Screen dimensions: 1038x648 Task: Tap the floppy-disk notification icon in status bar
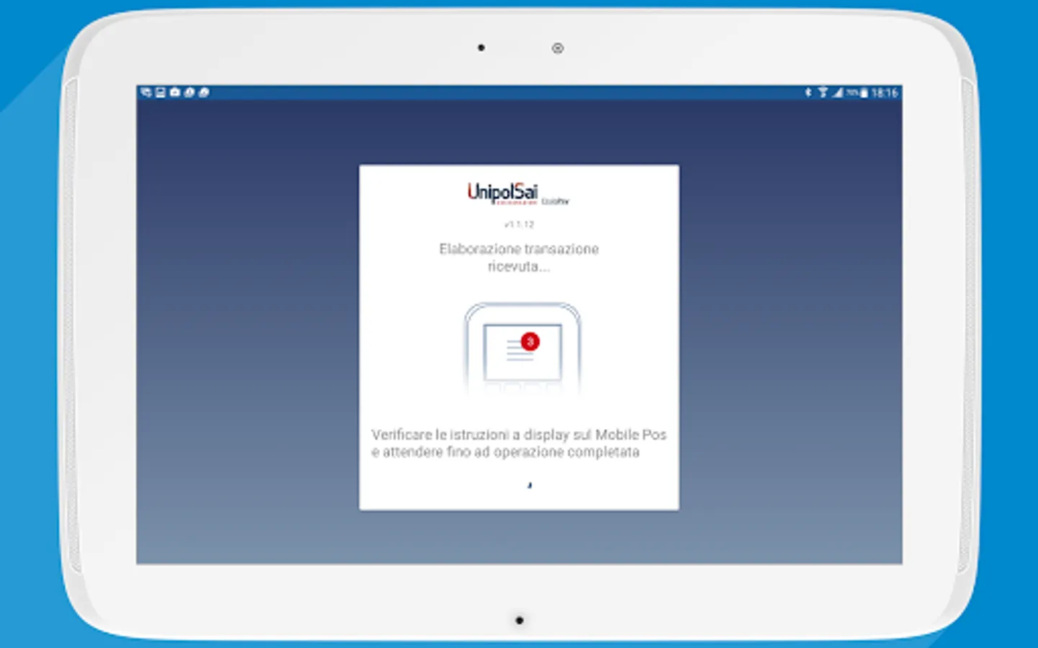161,92
